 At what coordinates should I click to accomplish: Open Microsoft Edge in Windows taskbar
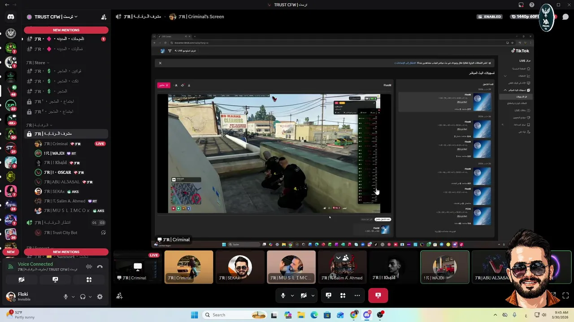(314, 315)
